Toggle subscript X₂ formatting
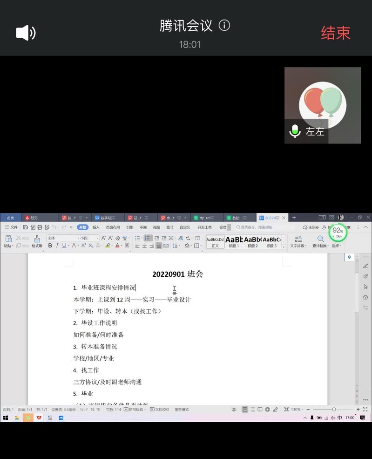The height and width of the screenshot is (459, 372). [91, 246]
